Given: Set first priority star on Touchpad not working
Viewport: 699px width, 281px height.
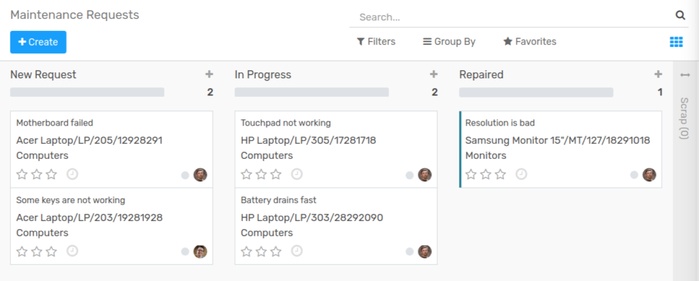Looking at the screenshot, I should (x=246, y=174).
